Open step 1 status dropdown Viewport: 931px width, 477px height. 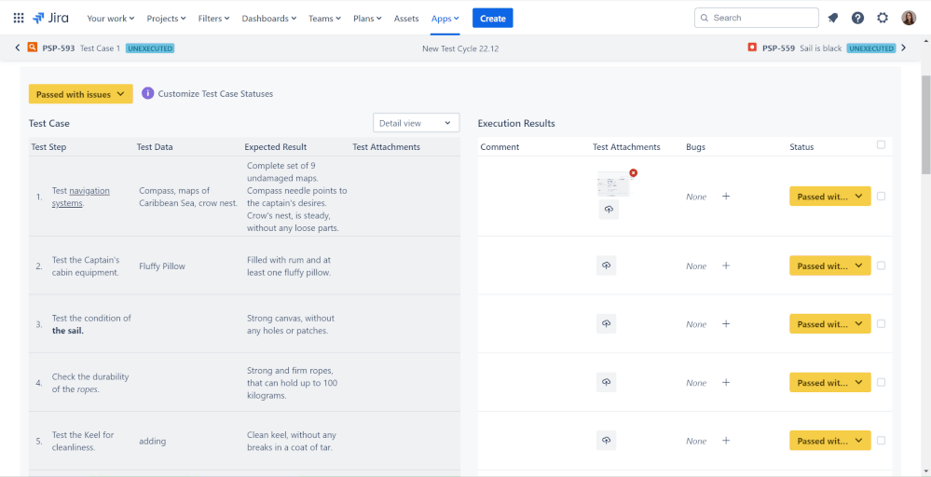coord(830,197)
